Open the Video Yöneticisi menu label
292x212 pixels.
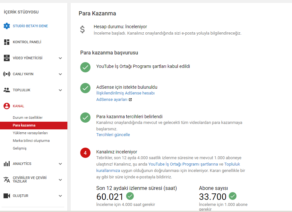pos(28,58)
